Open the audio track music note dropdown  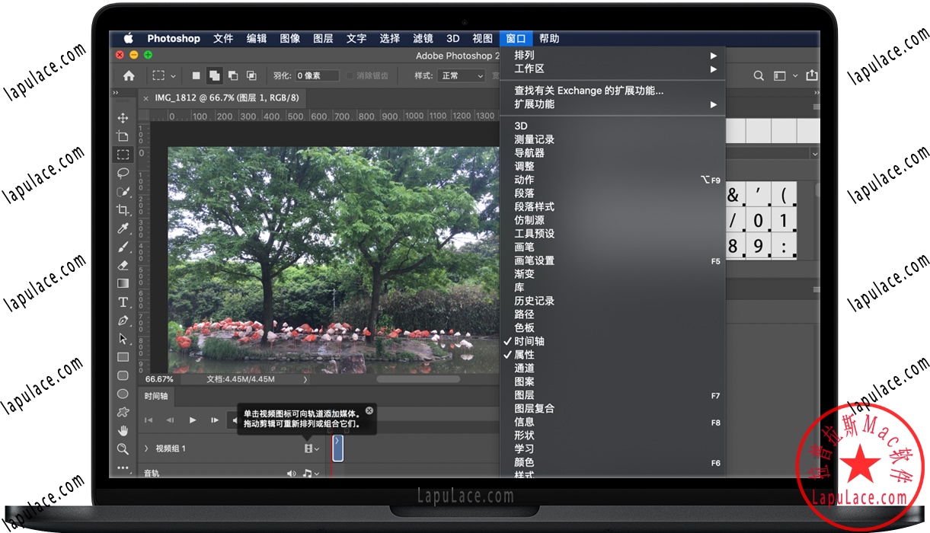[310, 473]
